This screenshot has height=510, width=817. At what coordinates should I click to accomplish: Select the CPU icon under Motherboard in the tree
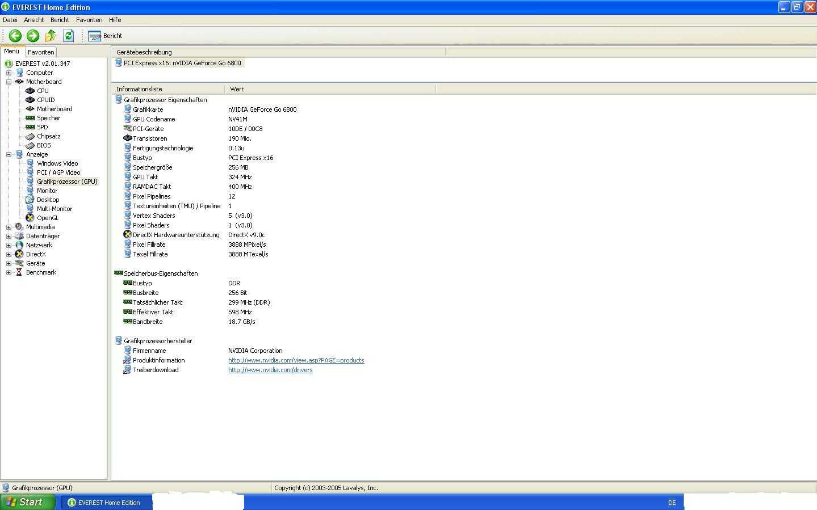[x=30, y=91]
